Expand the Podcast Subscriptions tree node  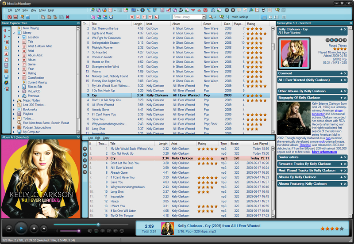[14, 127]
